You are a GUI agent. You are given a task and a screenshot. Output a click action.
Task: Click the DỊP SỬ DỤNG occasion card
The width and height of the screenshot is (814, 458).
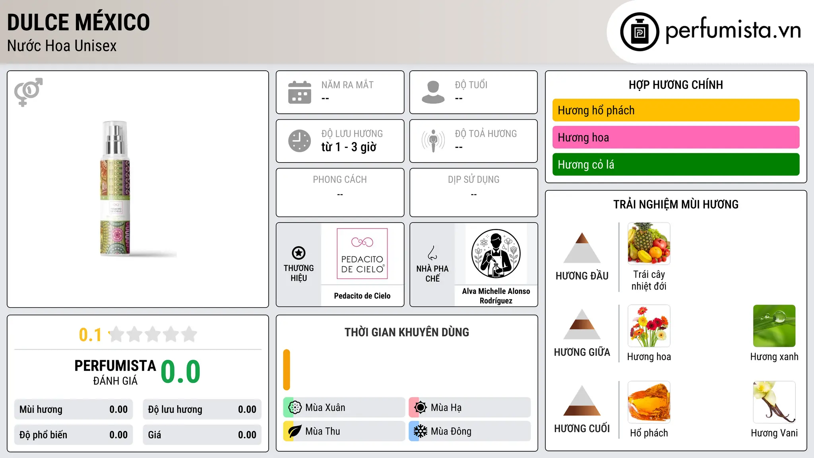[x=473, y=192]
